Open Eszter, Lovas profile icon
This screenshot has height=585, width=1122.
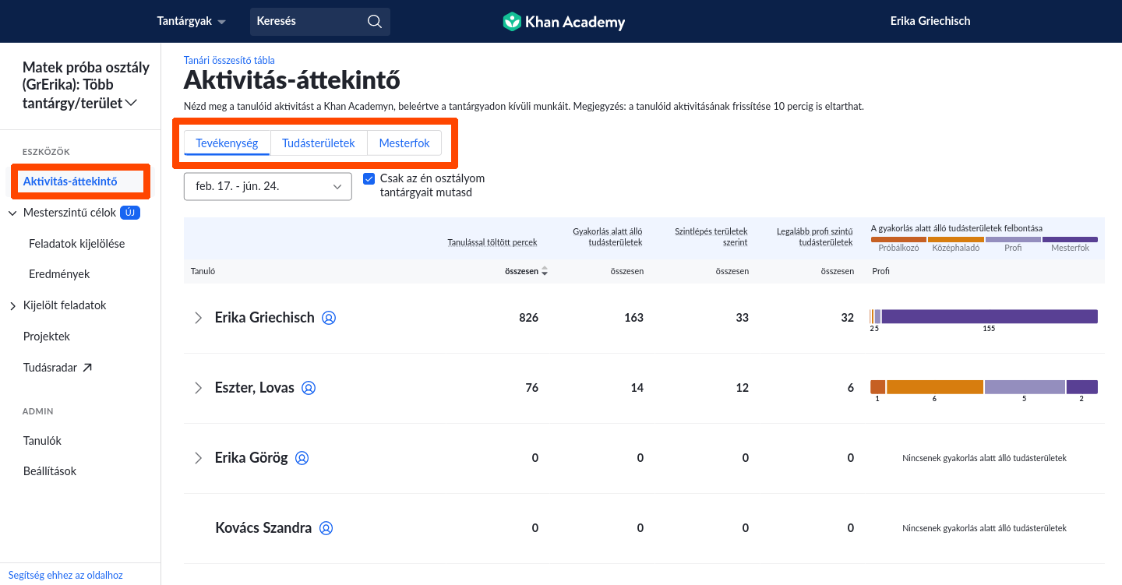tap(309, 388)
